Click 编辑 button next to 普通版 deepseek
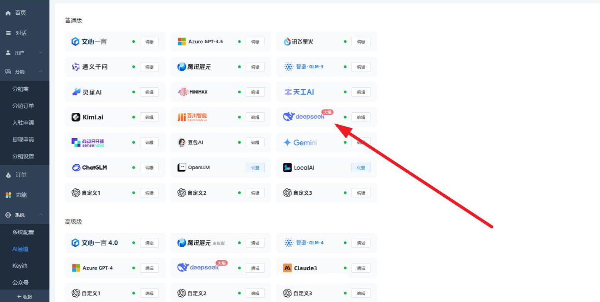Image resolution: width=600 pixels, height=302 pixels. 361,117
